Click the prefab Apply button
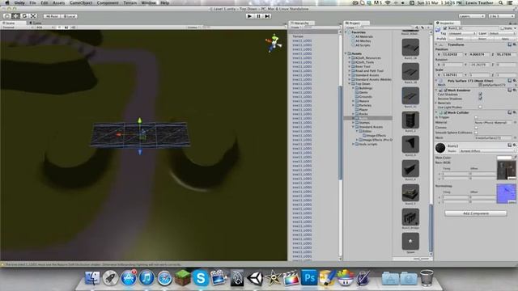This screenshot has height=291, width=518. pos(505,39)
